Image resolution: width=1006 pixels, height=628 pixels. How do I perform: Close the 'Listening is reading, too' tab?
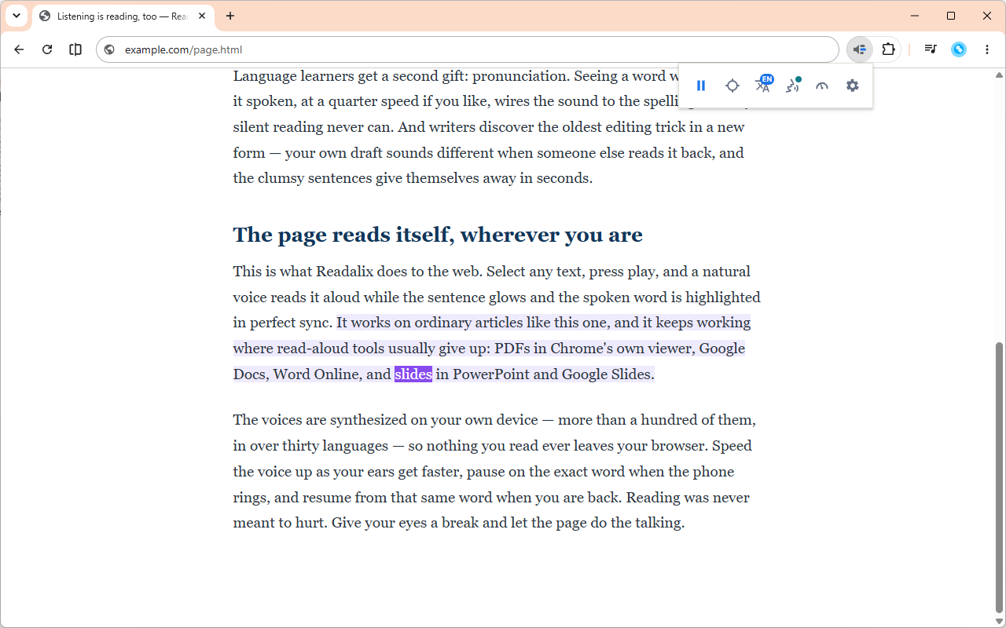202,16
